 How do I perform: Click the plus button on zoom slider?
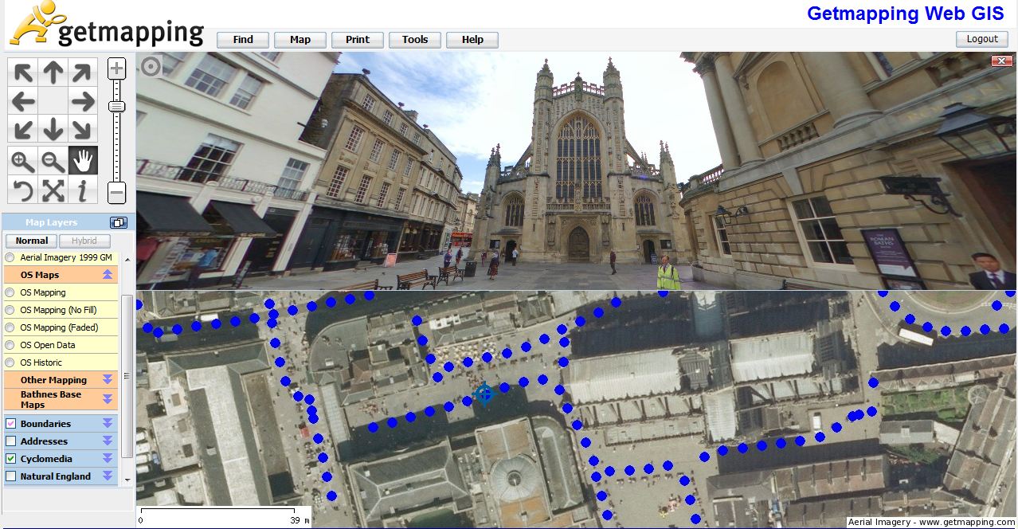click(117, 69)
